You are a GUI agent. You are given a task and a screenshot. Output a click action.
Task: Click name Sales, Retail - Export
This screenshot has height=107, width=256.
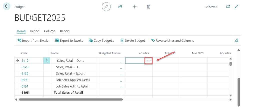pos(70,73)
